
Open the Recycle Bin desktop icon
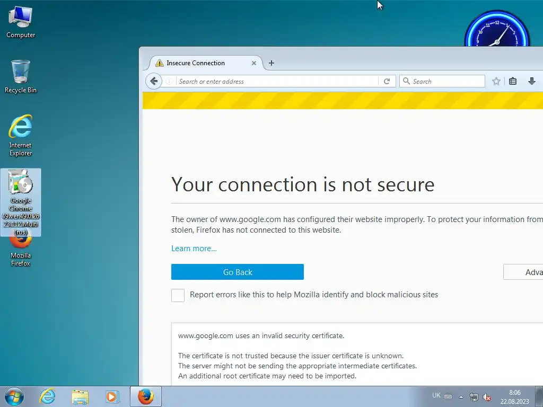point(21,77)
